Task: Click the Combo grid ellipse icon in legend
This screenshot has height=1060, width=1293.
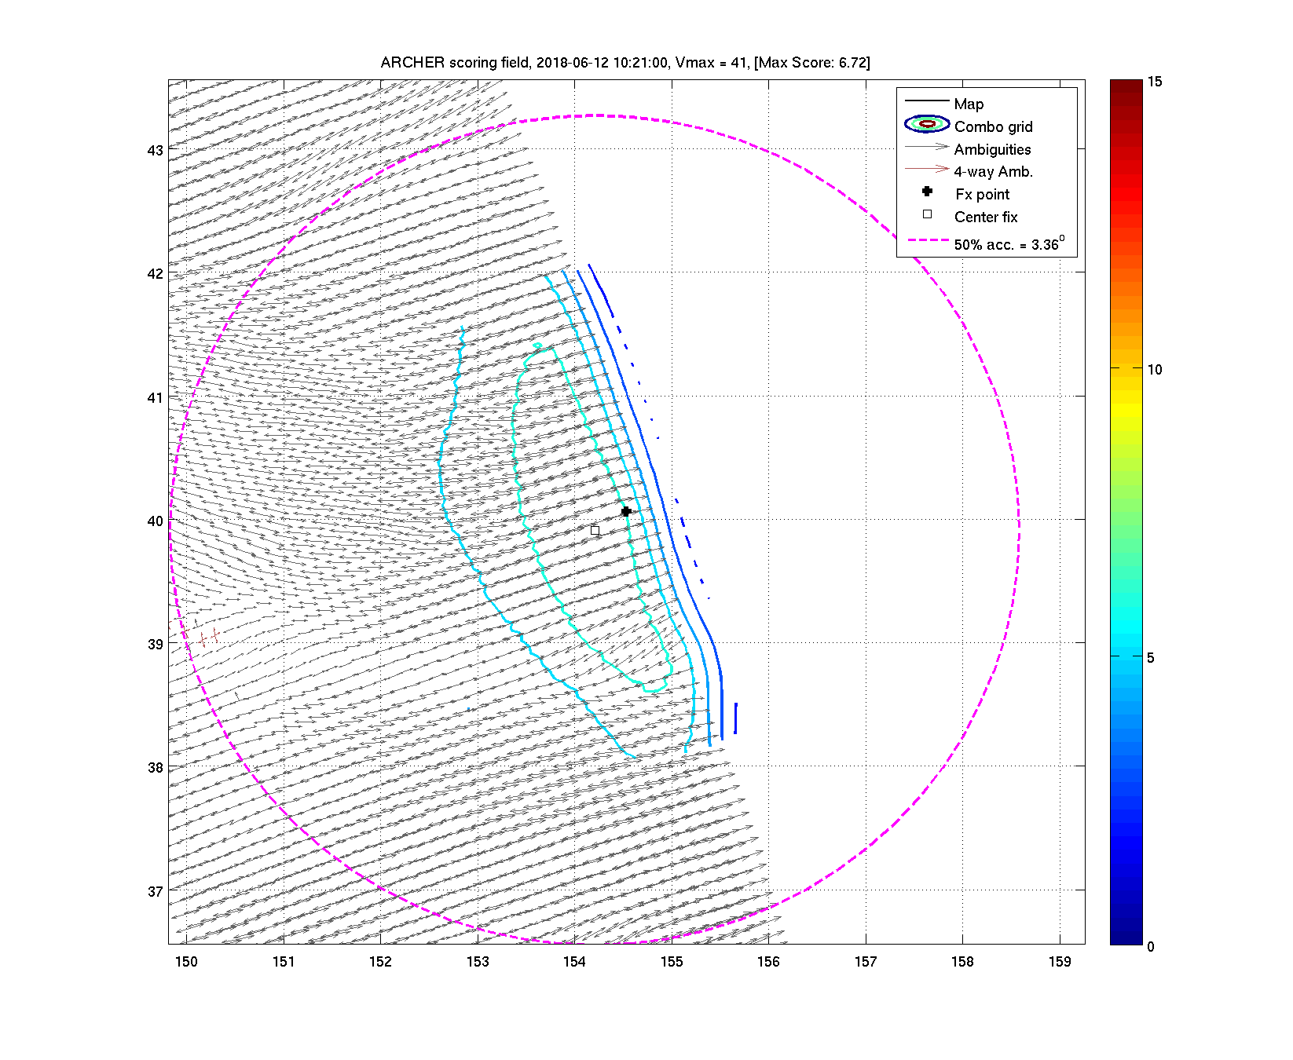Action: (927, 124)
